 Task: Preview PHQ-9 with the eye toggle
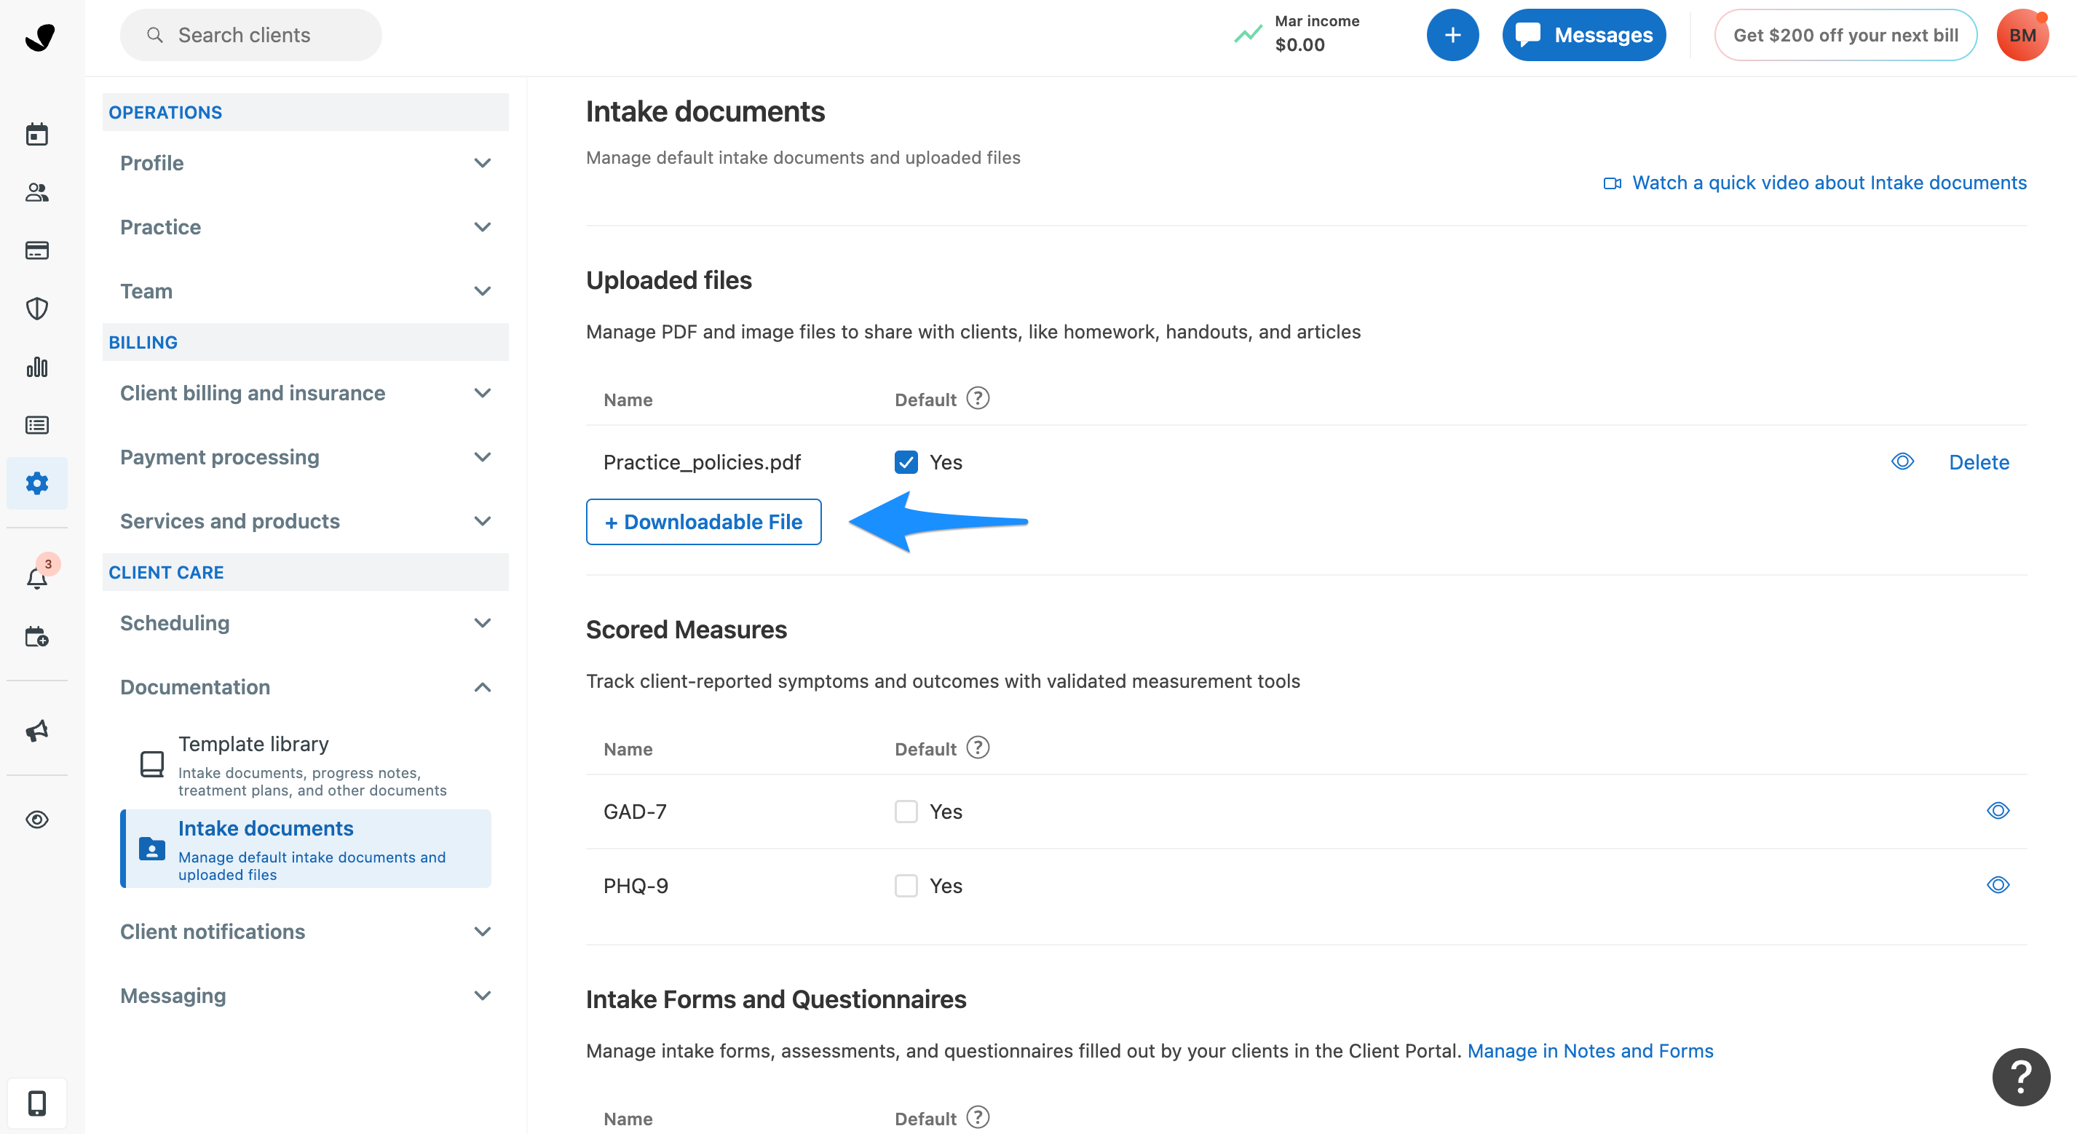tap(1998, 885)
